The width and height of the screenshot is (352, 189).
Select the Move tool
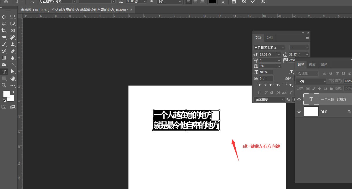(x=4, y=17)
